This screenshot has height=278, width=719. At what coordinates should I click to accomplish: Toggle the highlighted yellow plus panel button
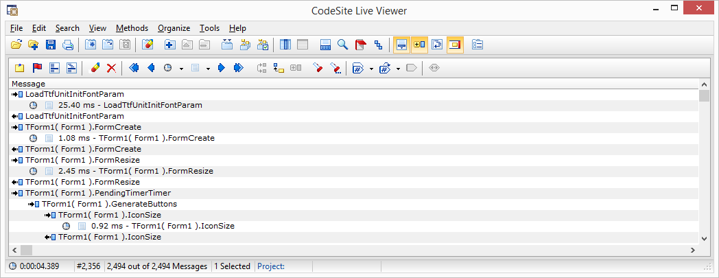coord(420,45)
